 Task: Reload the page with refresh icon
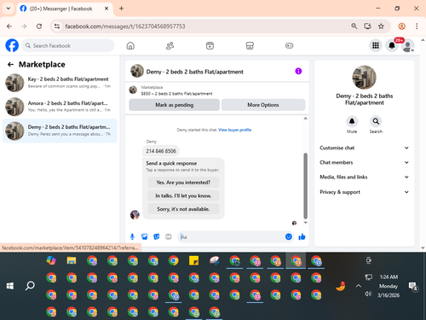pos(39,26)
